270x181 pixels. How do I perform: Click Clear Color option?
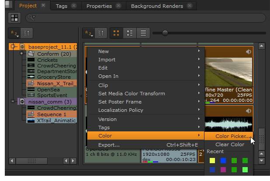click(230, 144)
